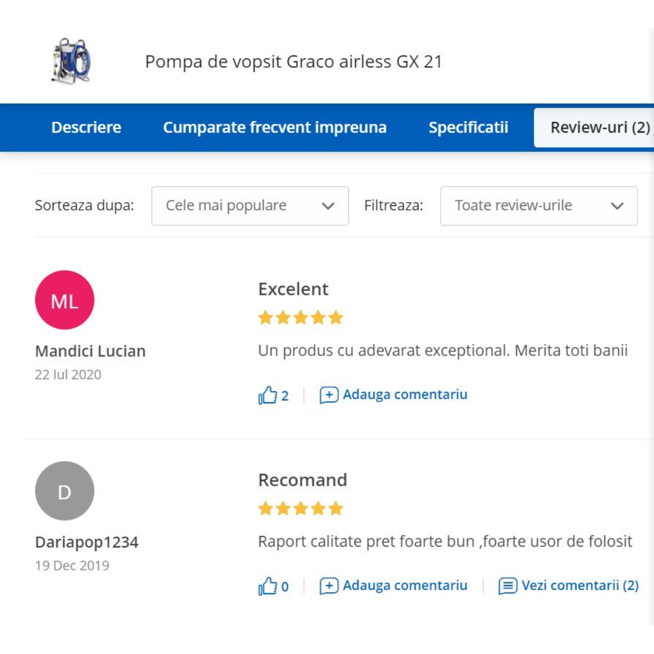Click Adauga comentariu on Mandici Lucian's review

[x=405, y=395]
